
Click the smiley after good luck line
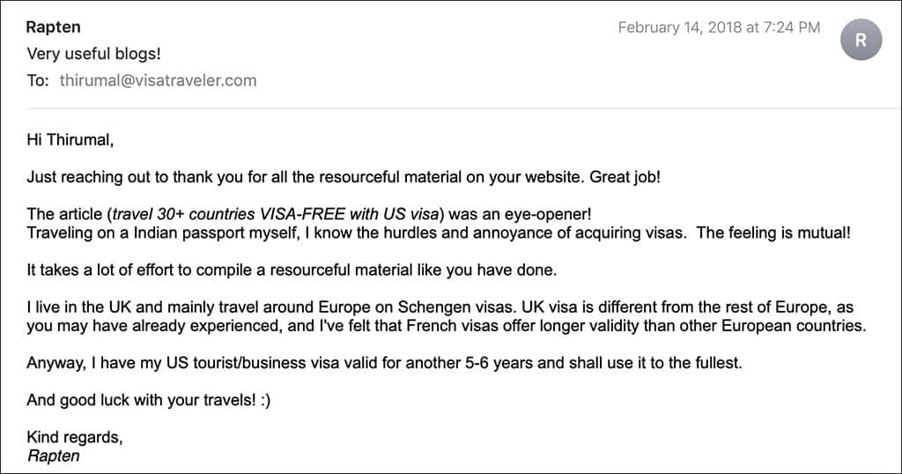(264, 400)
